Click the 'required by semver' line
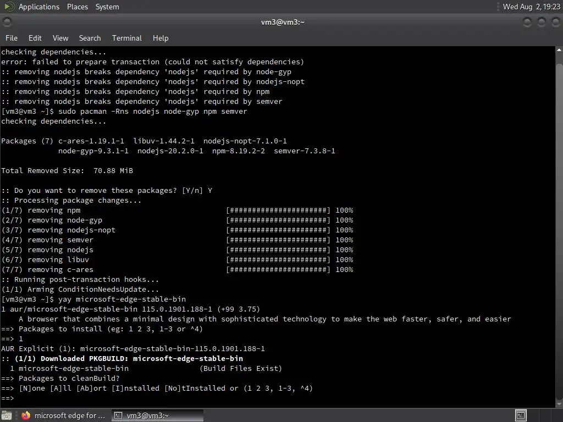Viewport: 563px width, 422px height. (142, 102)
